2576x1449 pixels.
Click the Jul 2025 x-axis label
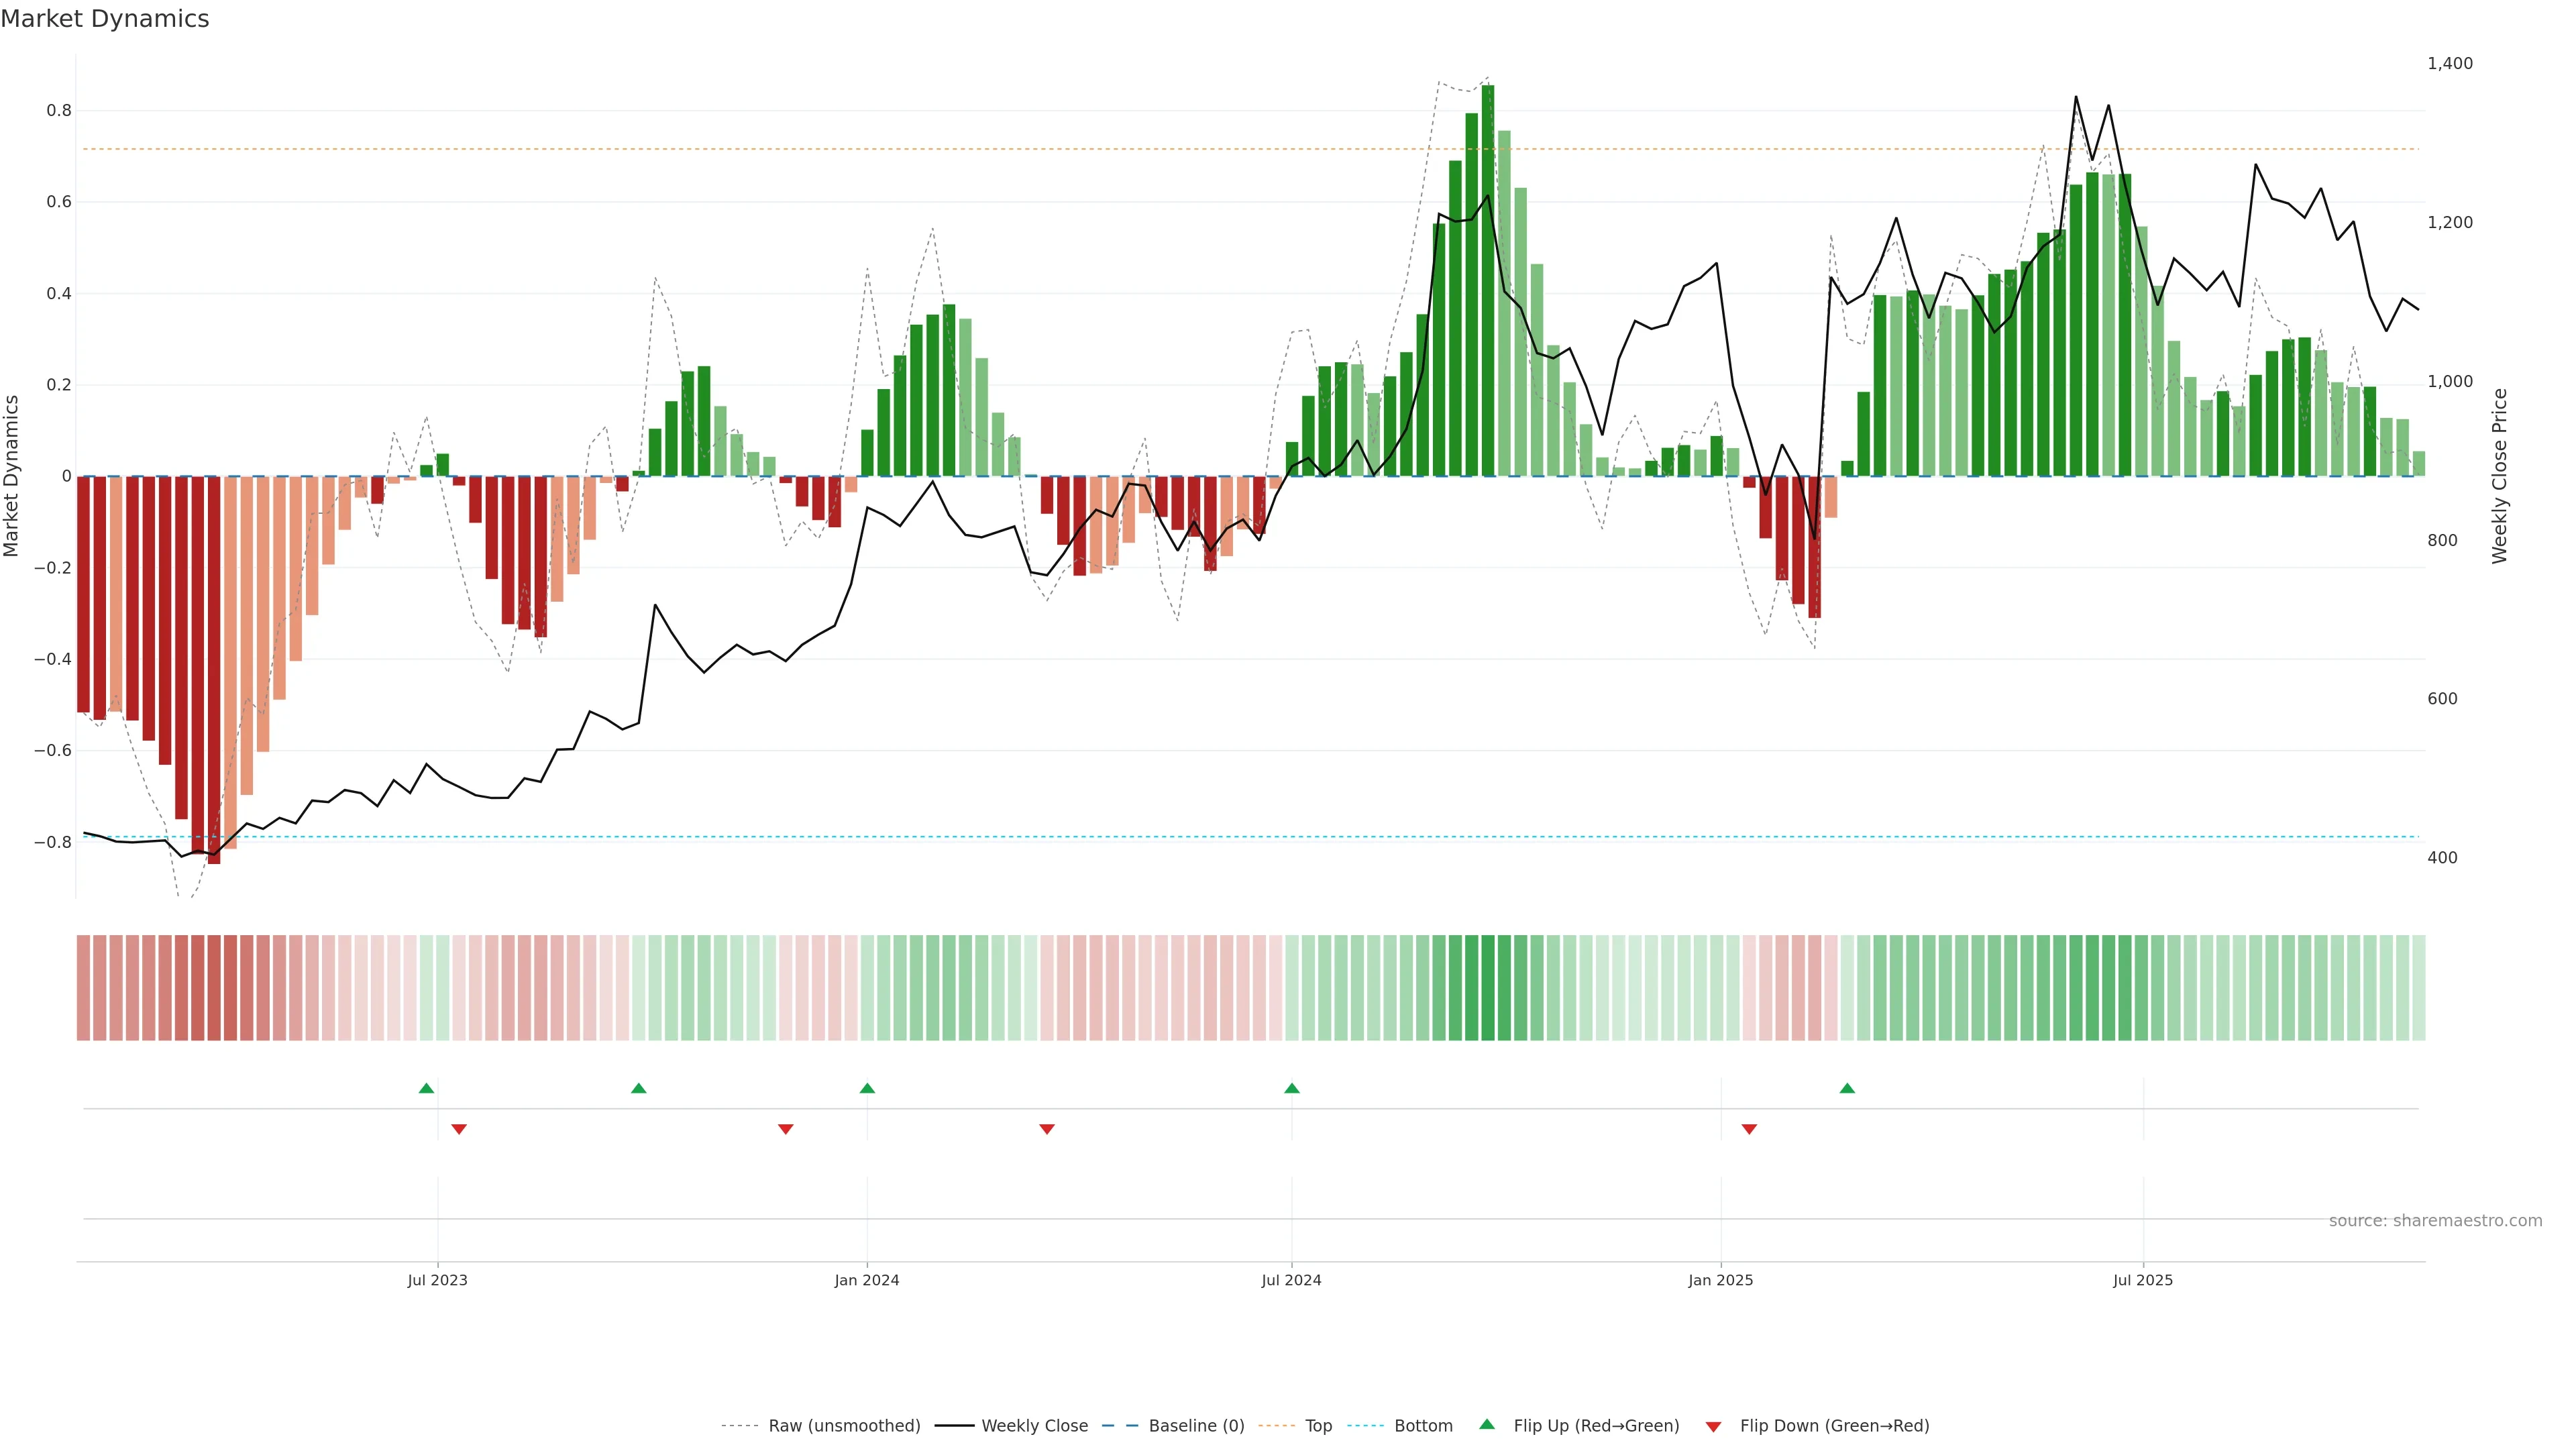tap(2142, 1280)
